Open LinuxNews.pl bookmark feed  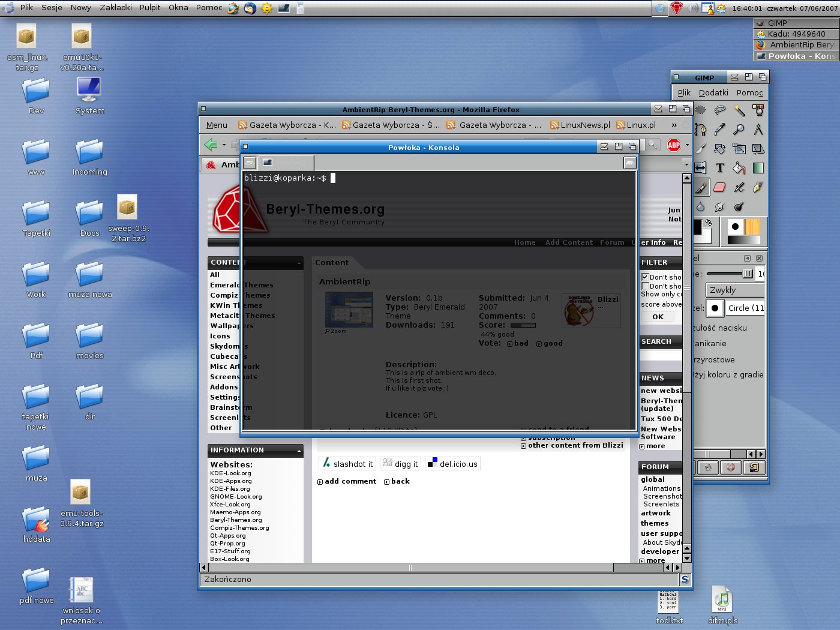coord(580,125)
